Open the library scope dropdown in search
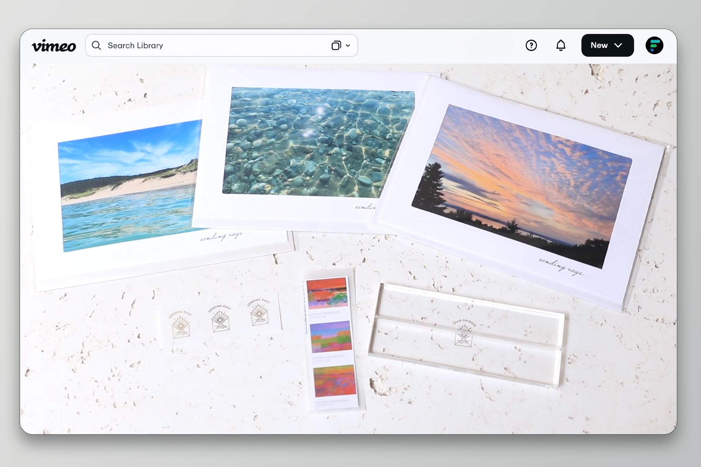 (341, 46)
